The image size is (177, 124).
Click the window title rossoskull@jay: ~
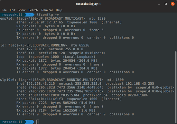(x=88, y=4)
